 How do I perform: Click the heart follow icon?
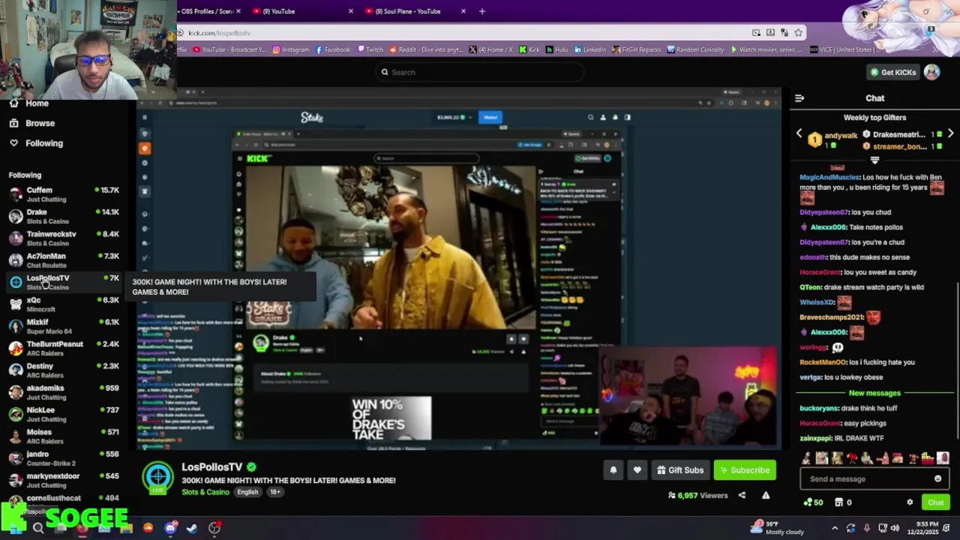[637, 470]
